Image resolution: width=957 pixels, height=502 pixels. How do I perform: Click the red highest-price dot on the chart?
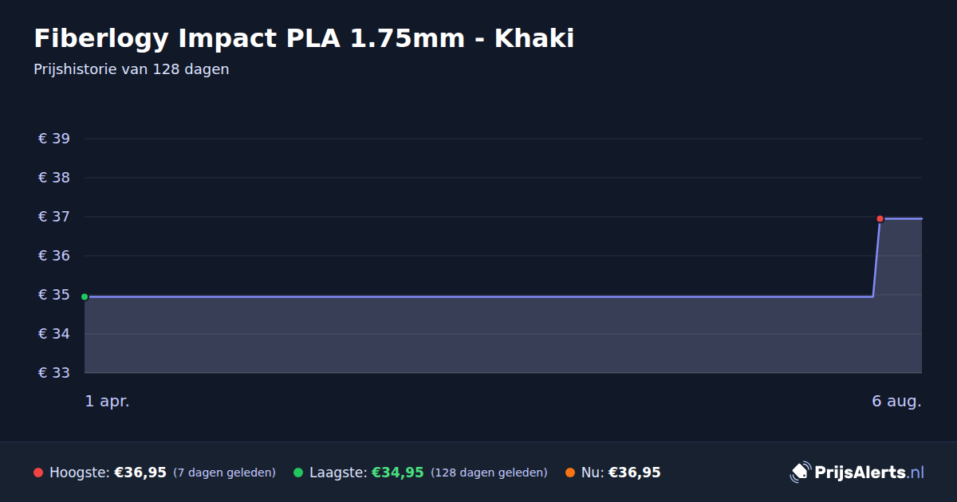click(880, 218)
